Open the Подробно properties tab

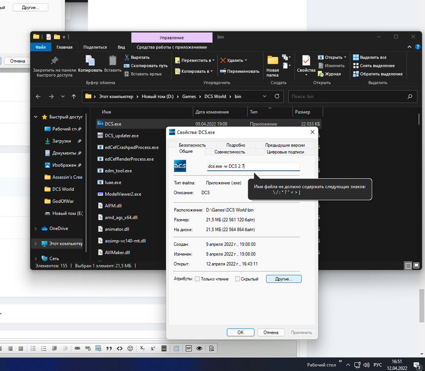(236, 145)
